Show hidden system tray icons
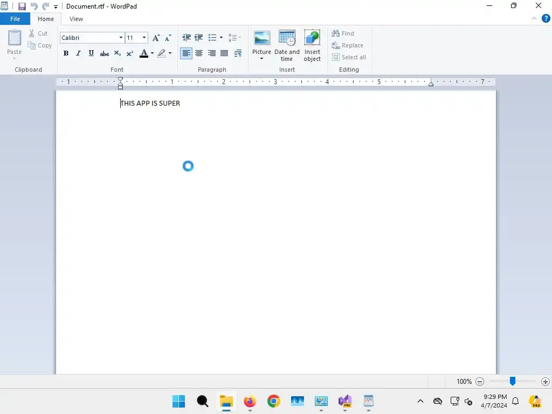This screenshot has width=552, height=414. tap(420, 401)
